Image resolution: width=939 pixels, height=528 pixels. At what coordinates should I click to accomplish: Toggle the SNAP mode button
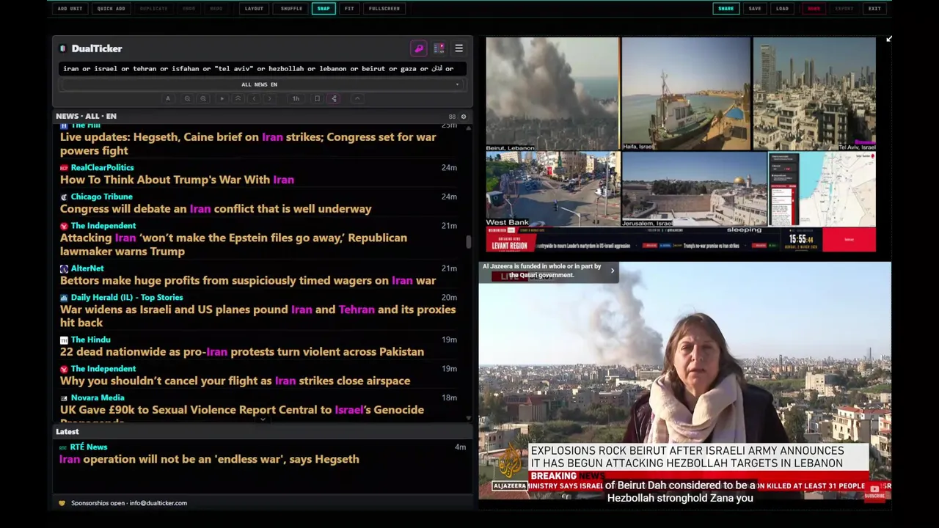click(x=324, y=9)
